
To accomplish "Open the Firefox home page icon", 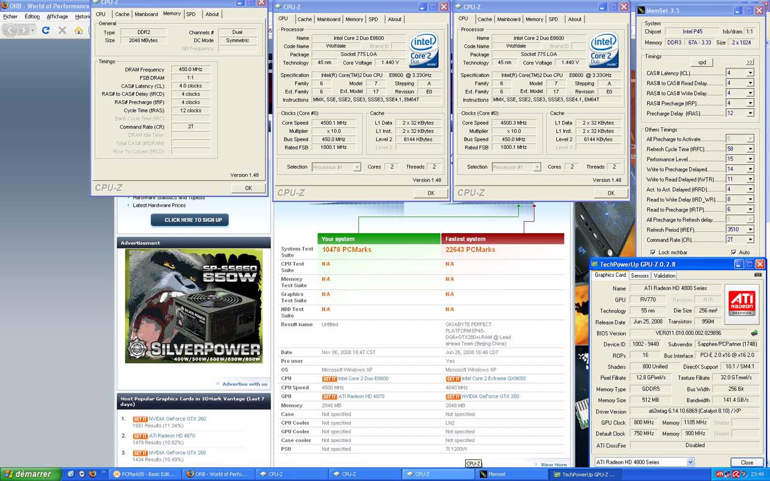I will click(x=78, y=30).
